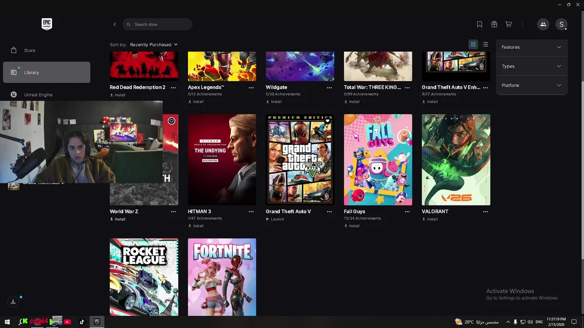Screen dimensions: 584x328
Task: Open options menu for Fall Guys
Action: [407, 212]
